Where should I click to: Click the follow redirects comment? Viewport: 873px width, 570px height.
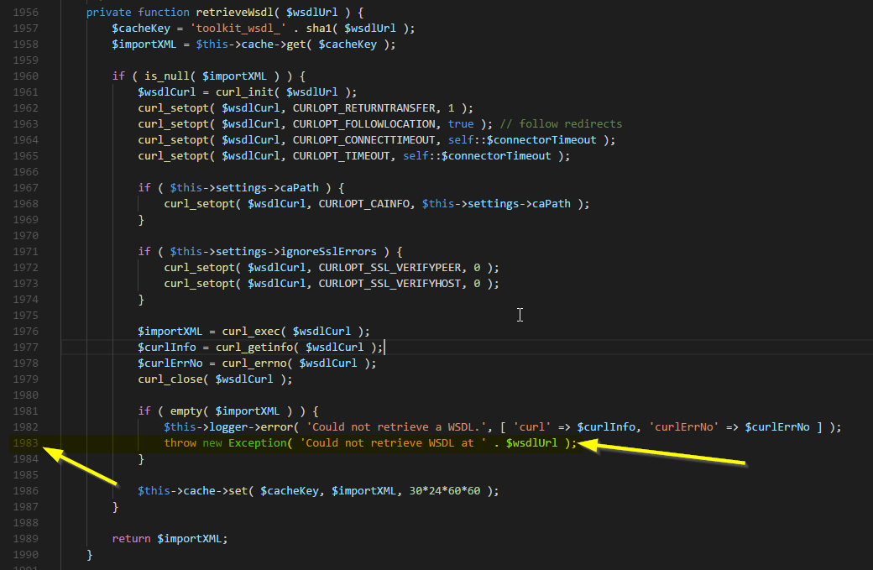click(560, 123)
